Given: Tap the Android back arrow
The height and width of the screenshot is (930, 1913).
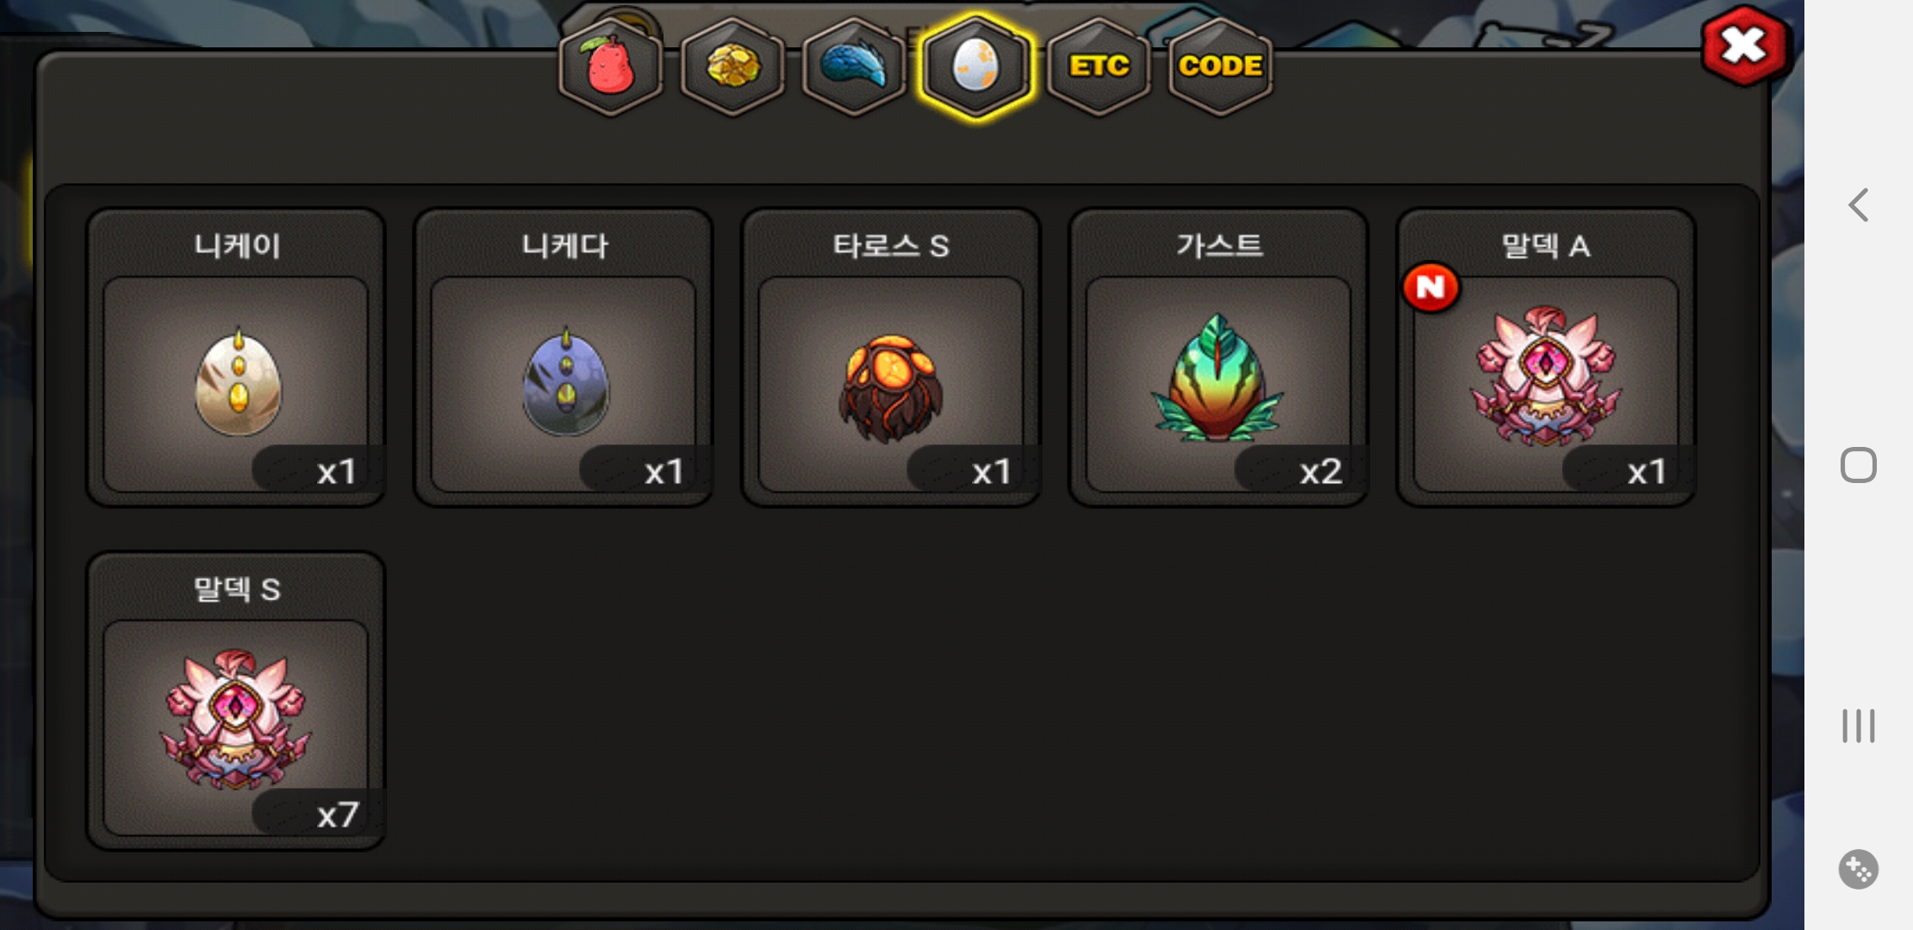Looking at the screenshot, I should (x=1859, y=205).
